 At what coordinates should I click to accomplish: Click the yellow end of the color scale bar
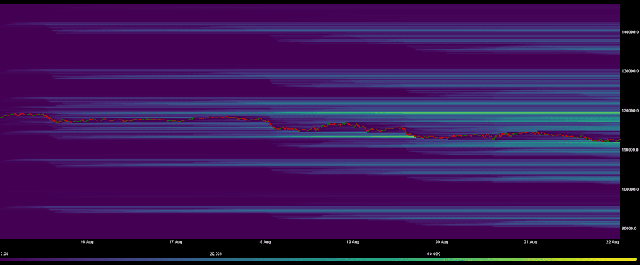[632, 259]
